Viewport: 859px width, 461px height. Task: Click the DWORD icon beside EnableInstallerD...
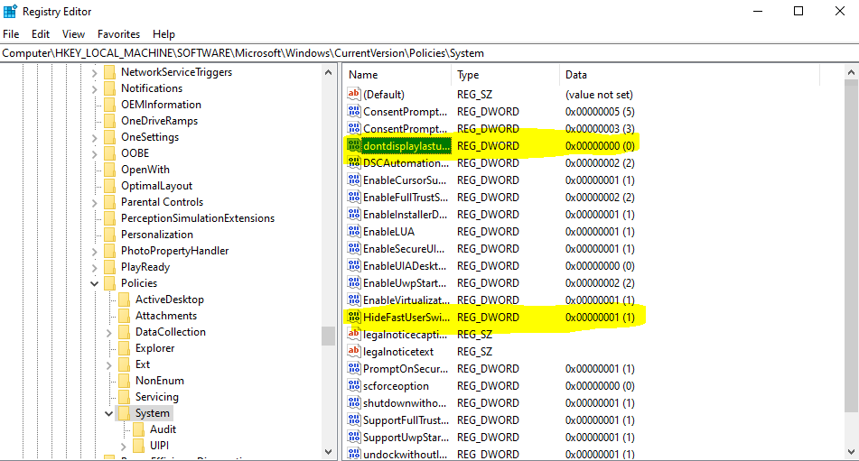354,215
